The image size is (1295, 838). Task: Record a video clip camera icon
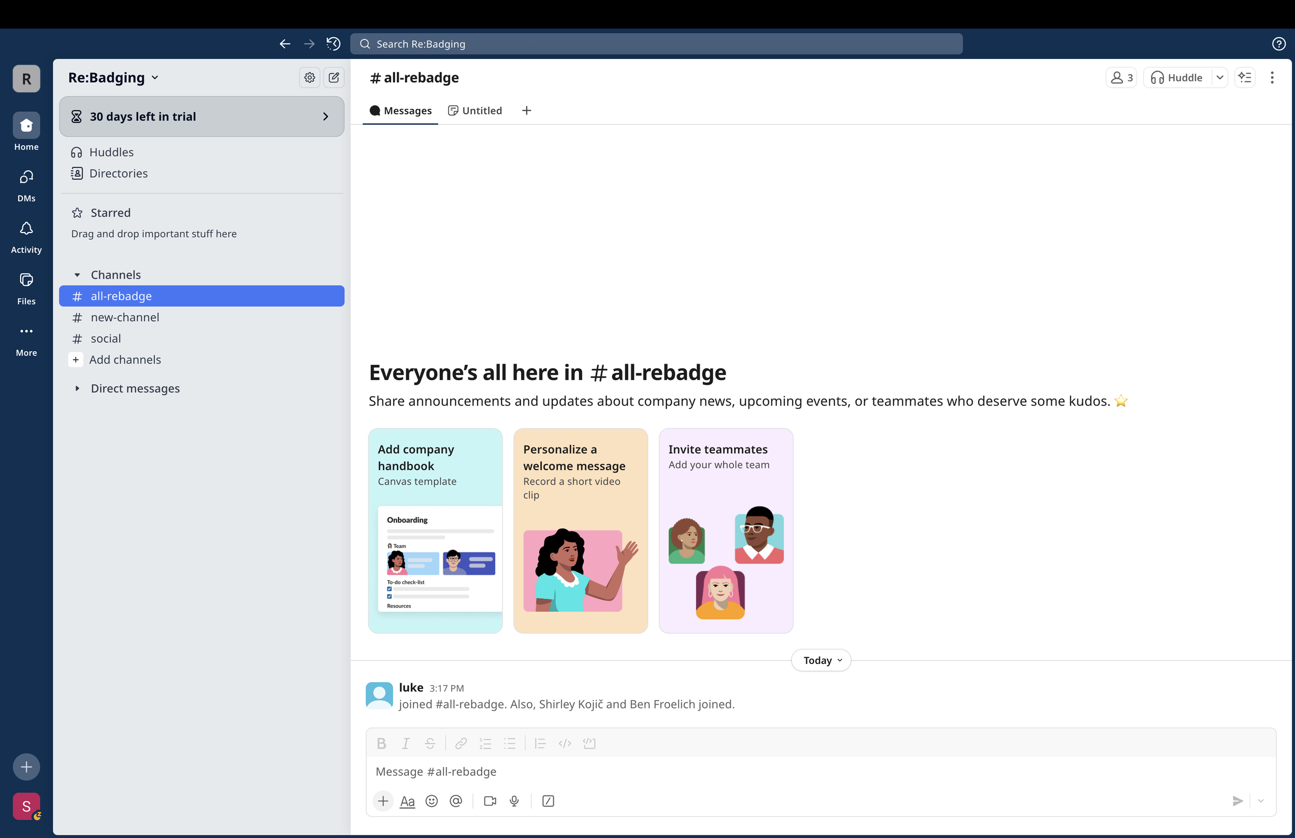tap(490, 801)
